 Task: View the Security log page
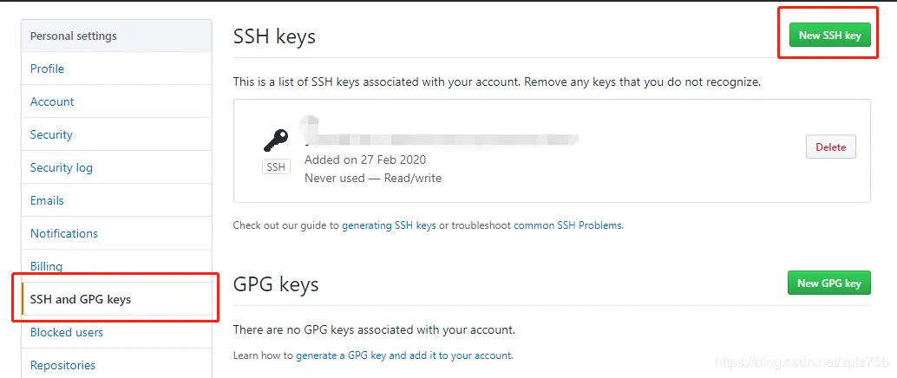tap(61, 167)
